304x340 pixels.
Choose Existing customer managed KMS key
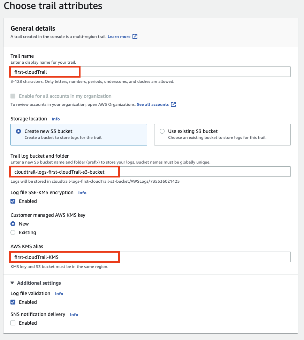pos(13,232)
